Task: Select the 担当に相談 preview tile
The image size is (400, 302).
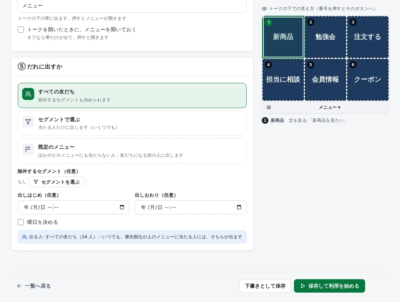Action: (x=283, y=80)
